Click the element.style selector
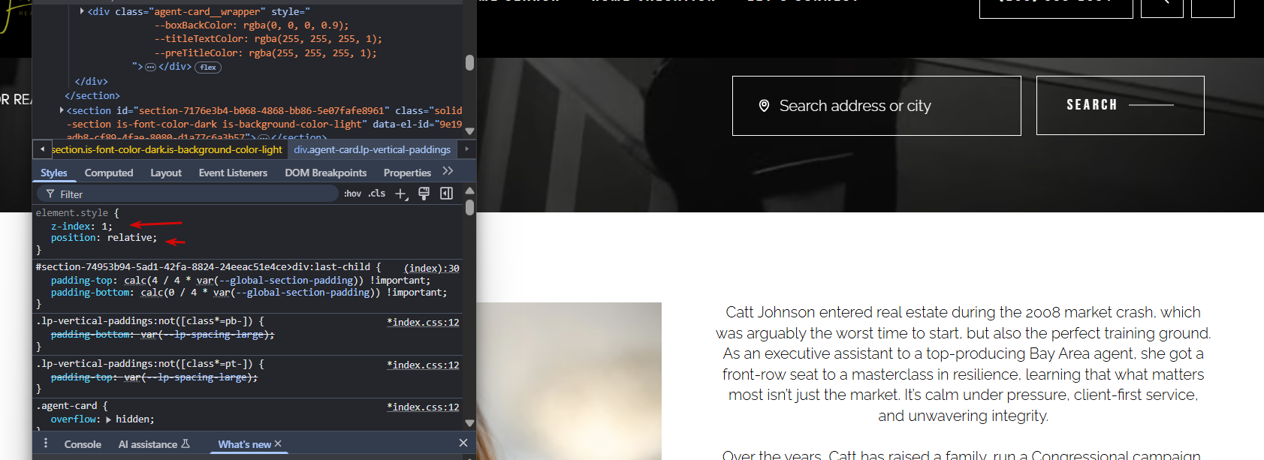Viewport: 1264px width, 460px height. 72,213
